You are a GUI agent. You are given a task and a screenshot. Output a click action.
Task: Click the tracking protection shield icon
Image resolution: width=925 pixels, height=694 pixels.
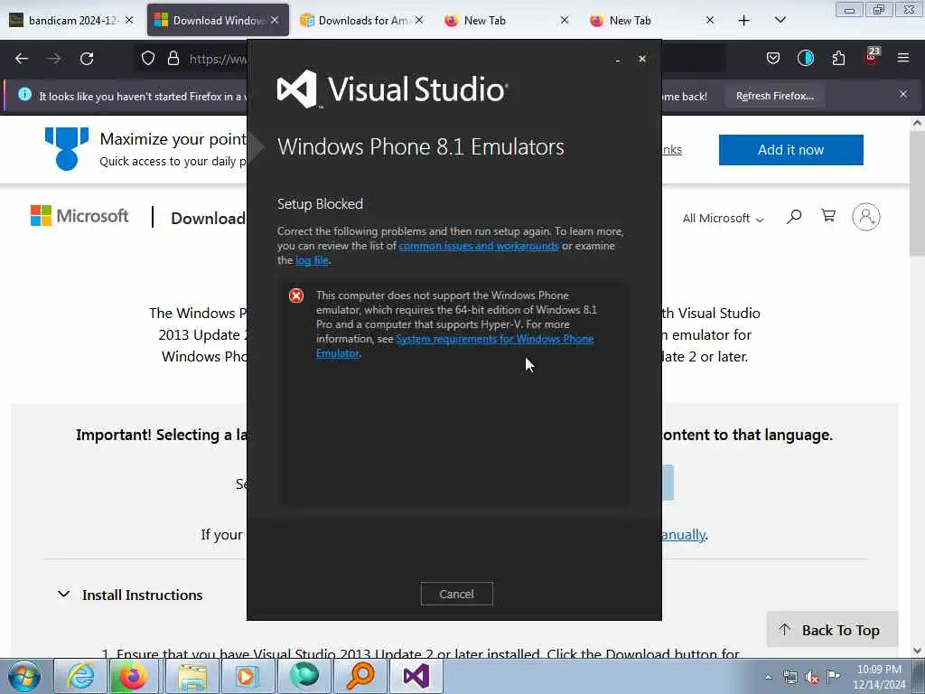click(148, 58)
